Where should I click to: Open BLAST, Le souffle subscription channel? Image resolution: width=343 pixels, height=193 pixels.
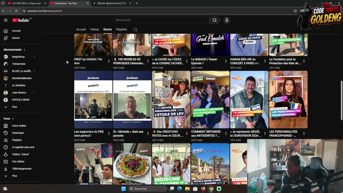[21, 71]
